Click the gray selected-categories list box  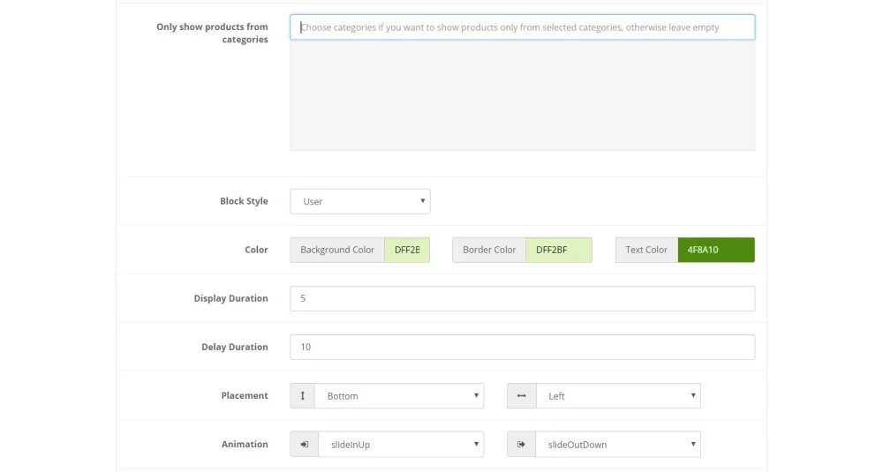click(523, 95)
